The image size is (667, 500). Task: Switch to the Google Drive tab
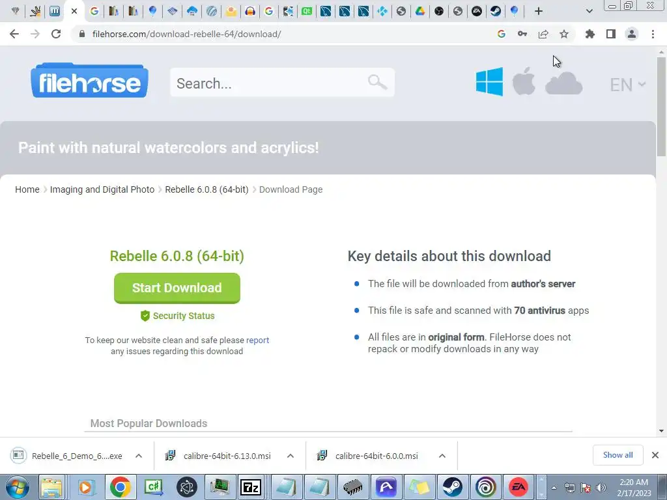[x=420, y=12]
